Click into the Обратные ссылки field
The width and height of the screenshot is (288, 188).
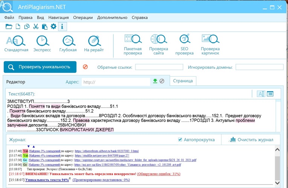click(x=159, y=67)
